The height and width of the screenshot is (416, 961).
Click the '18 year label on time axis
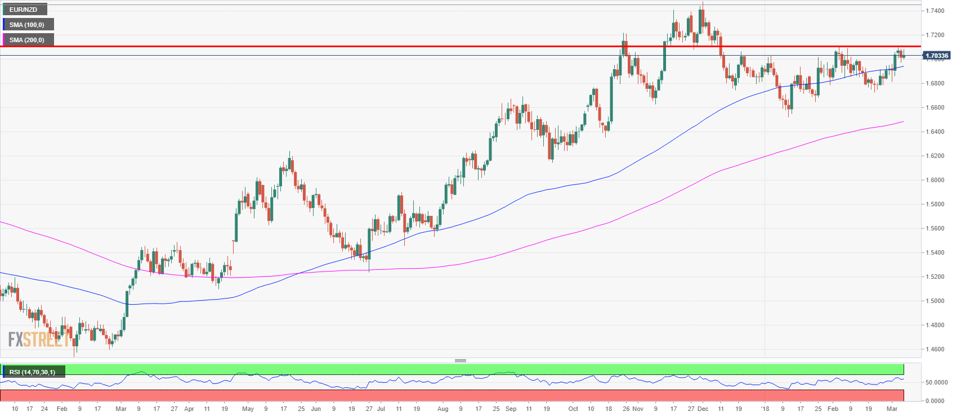click(x=765, y=409)
